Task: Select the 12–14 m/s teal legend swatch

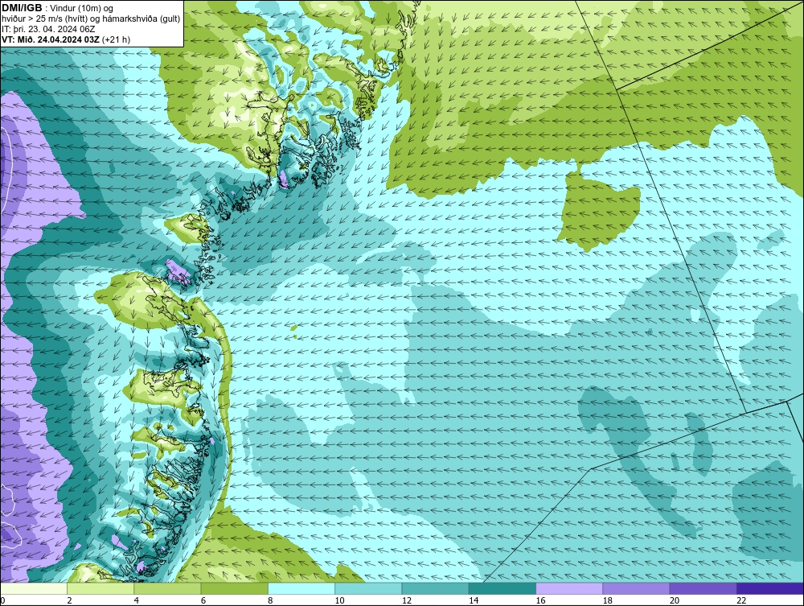Action: (x=435, y=588)
